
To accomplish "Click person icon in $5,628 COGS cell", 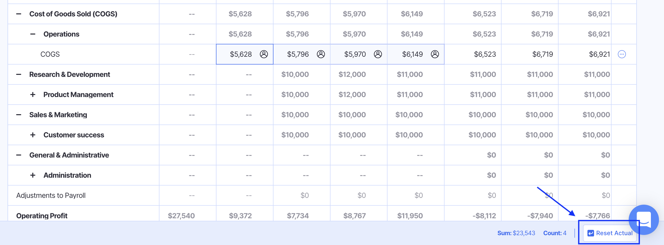I will coord(264,54).
